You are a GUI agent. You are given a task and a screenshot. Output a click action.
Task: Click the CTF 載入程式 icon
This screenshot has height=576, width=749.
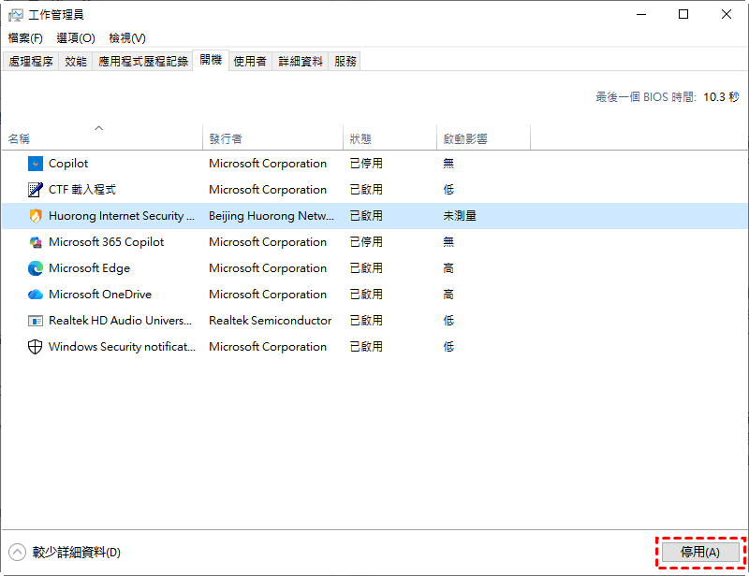point(36,190)
